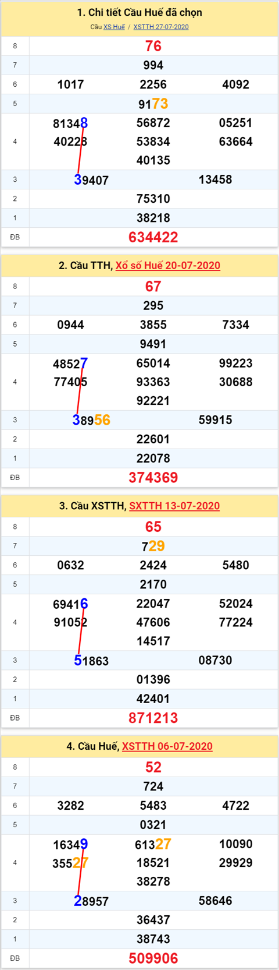This screenshot has height=970, width=279.
Task: Select the number 05251
Action: tap(236, 123)
